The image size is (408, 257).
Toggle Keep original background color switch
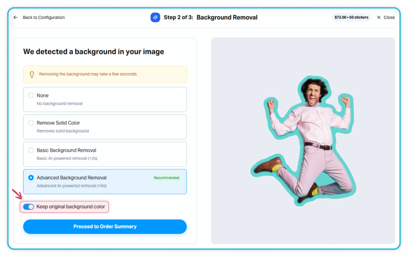[x=29, y=207]
